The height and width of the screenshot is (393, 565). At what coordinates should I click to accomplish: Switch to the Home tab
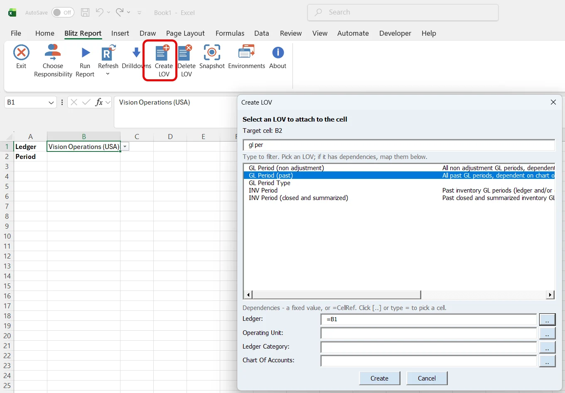pyautogui.click(x=45, y=33)
